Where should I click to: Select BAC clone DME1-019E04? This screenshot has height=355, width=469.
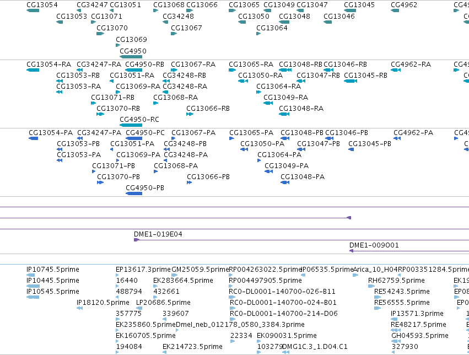tap(301, 240)
